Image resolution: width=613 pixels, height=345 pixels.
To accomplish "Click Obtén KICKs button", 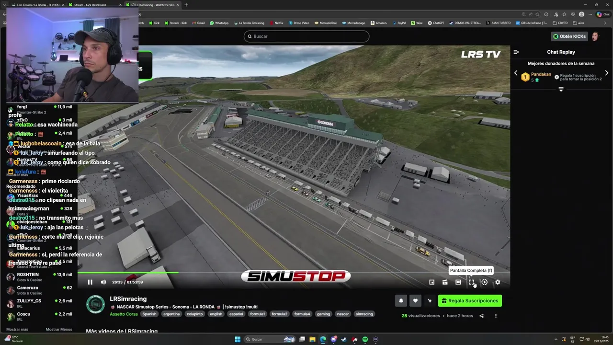I will tap(569, 36).
